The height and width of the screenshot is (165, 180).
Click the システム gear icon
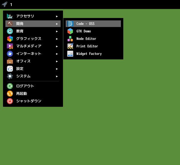coord(10,76)
